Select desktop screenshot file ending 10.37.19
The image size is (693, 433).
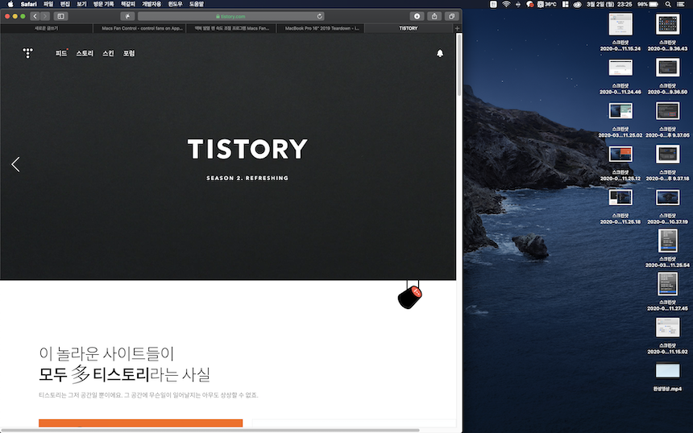point(667,206)
